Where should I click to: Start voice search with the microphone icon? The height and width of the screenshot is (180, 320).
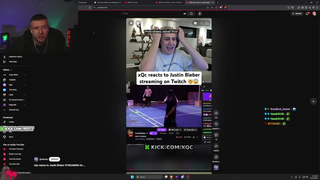click(199, 13)
